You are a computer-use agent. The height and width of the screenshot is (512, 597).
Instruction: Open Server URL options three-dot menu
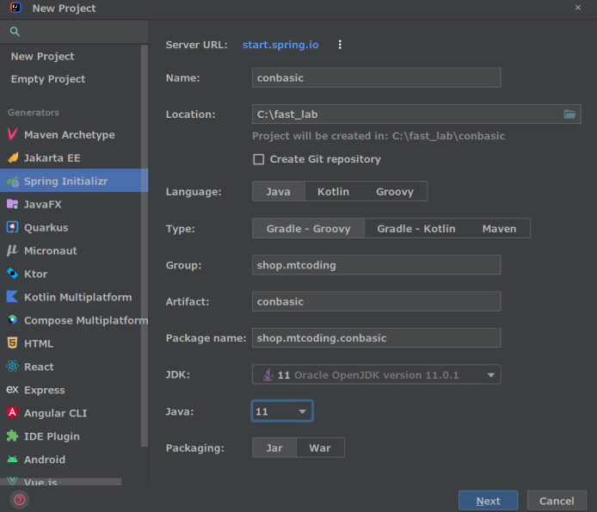tap(340, 45)
